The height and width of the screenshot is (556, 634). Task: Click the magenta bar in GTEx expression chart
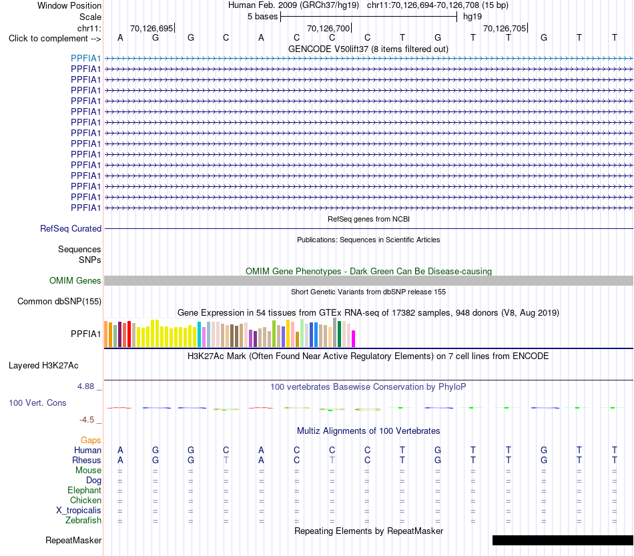coord(354,339)
